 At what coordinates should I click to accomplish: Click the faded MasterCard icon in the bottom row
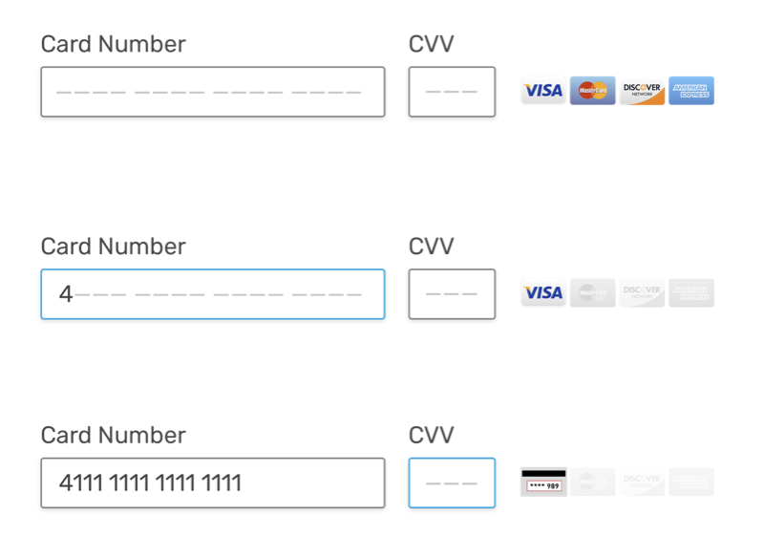click(592, 482)
